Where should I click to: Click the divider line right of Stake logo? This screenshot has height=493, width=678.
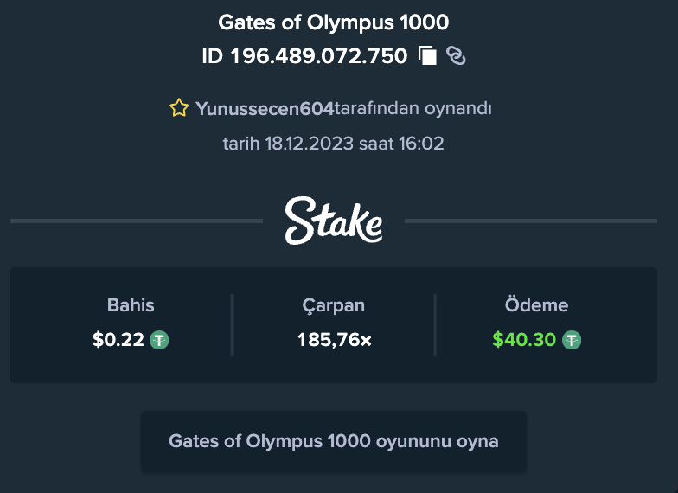pyautogui.click(x=531, y=221)
